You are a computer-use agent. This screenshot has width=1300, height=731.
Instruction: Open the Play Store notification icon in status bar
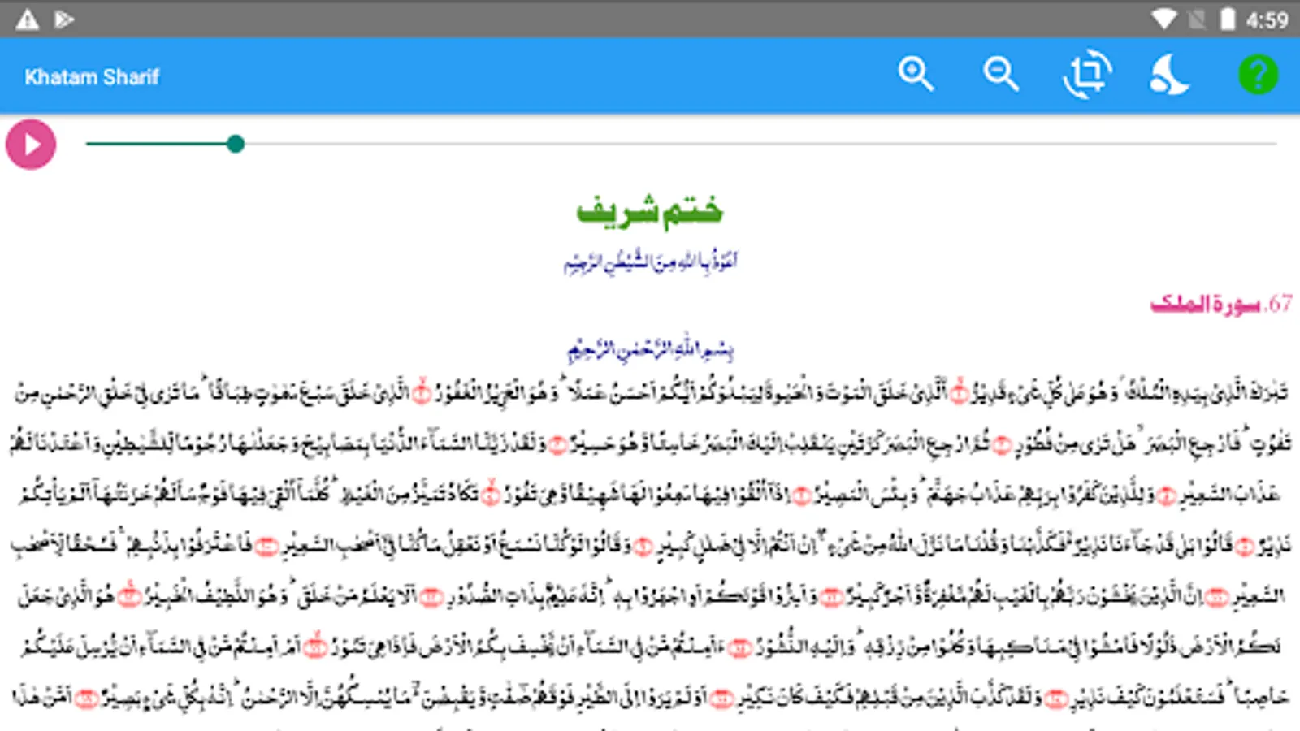tap(64, 19)
